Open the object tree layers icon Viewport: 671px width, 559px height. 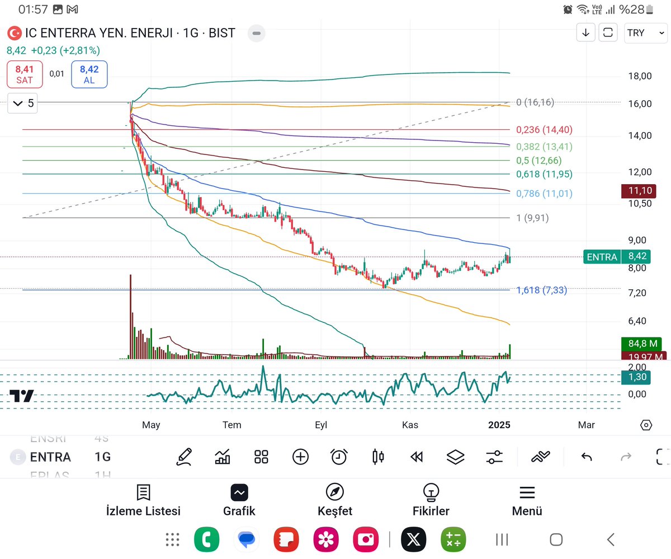pyautogui.click(x=455, y=457)
